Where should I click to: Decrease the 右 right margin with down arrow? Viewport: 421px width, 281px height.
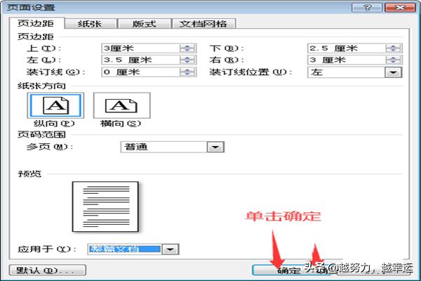(x=393, y=63)
